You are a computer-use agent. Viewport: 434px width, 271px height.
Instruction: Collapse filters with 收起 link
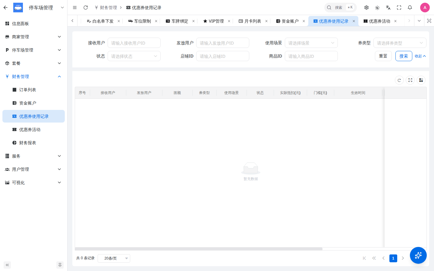coord(420,56)
